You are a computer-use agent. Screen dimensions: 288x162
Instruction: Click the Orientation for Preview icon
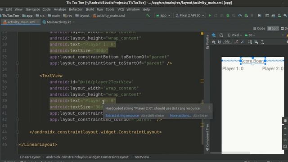coord(221,35)
